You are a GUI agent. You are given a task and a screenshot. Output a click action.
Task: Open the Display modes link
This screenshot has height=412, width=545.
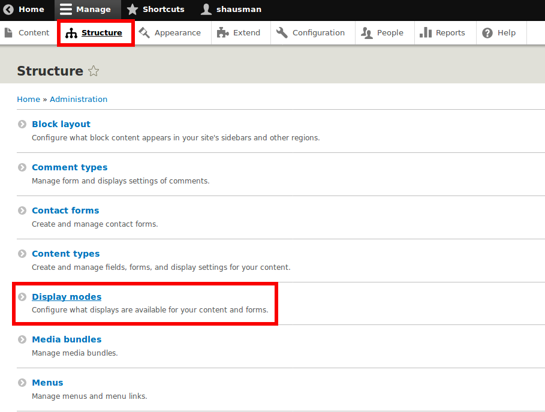click(x=67, y=297)
